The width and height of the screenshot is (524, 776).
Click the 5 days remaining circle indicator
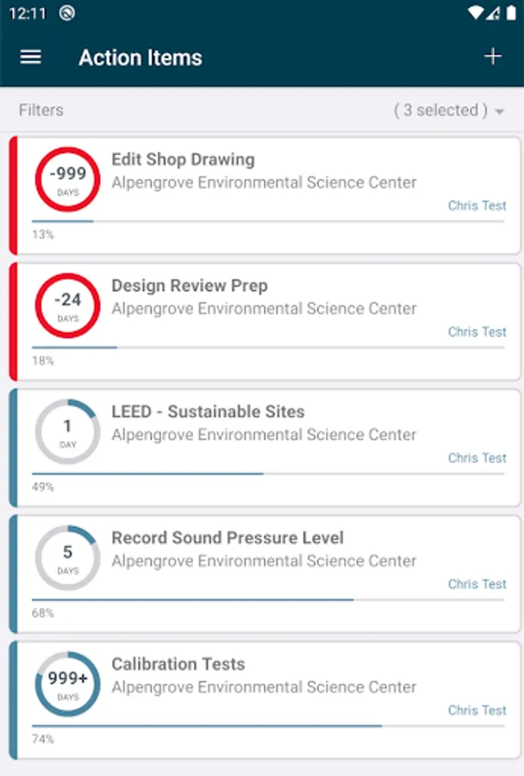pos(67,558)
